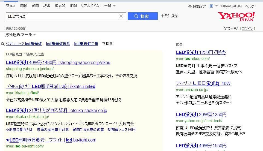Screen dimensions: 263x151
Task: Open the アマゾン LED蛍光灯 40W ad
Action: (203, 83)
